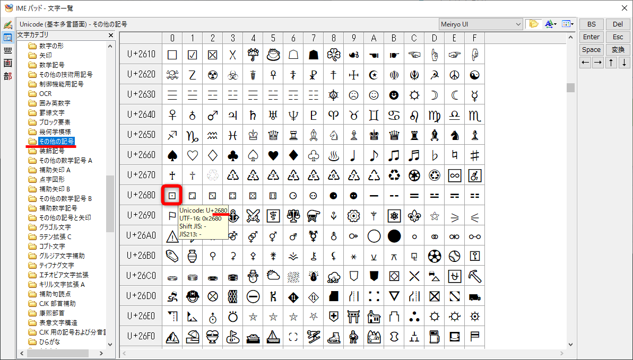
Task: Switch to the character list view icon
Action: (x=8, y=37)
